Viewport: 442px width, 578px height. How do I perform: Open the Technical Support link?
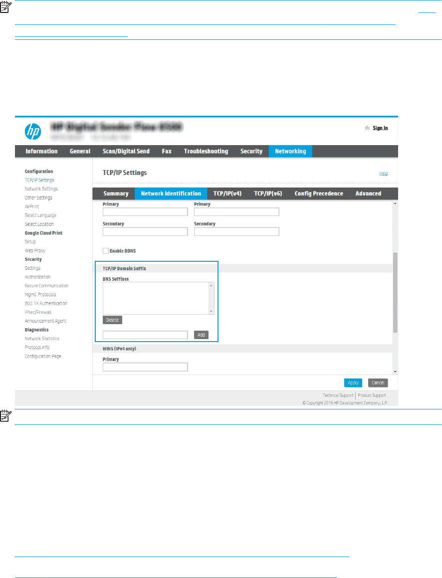pos(338,395)
